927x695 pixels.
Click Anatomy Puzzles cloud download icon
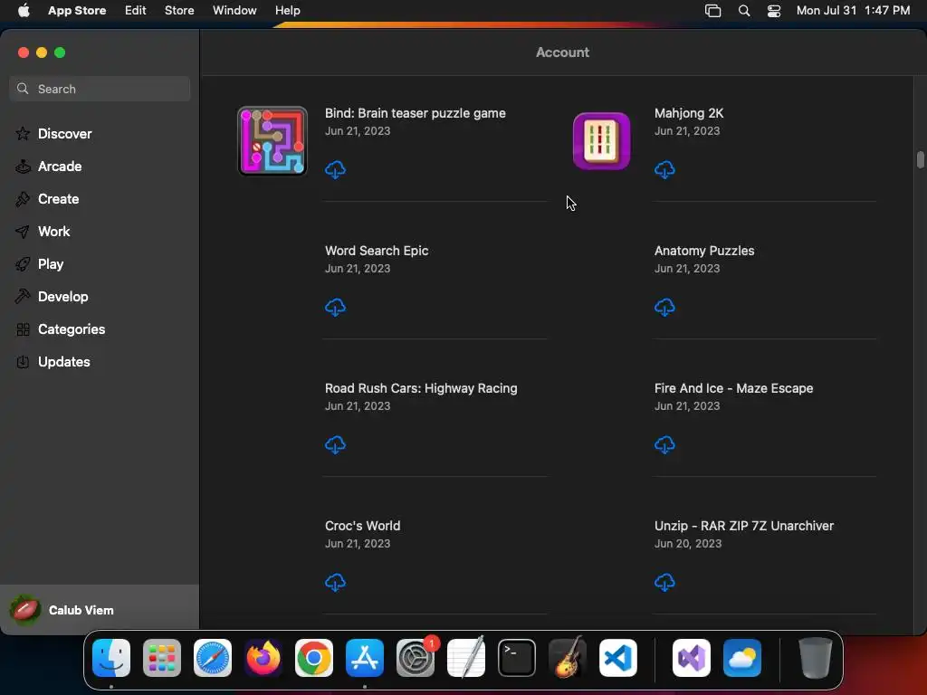pos(664,308)
